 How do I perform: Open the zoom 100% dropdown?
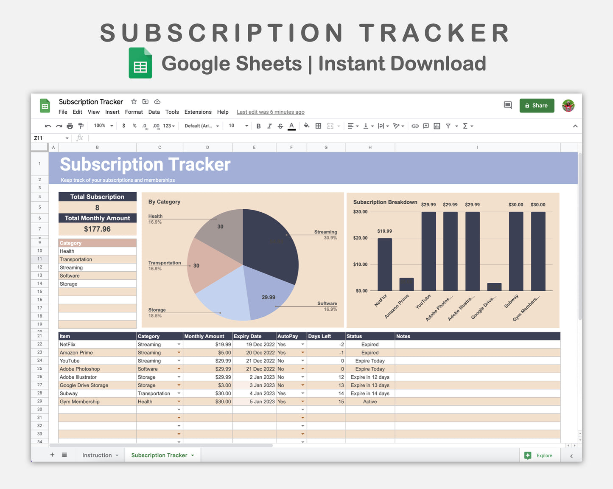point(104,126)
